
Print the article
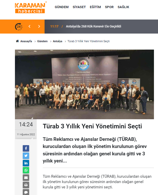click(x=26, y=185)
